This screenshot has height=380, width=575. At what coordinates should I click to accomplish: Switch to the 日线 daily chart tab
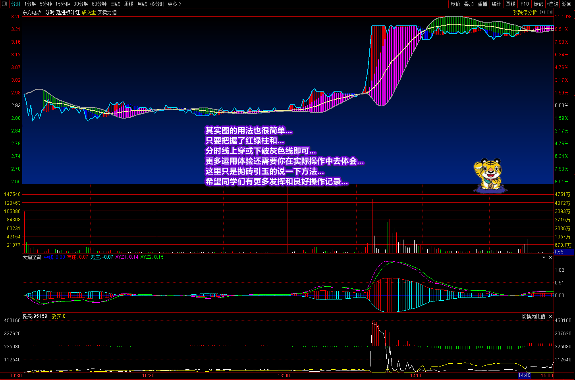tap(115, 4)
